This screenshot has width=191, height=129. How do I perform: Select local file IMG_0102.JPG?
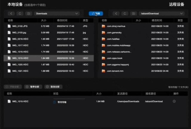(49, 26)
